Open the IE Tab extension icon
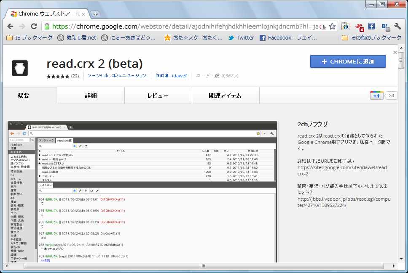The image size is (408, 273). [x=345, y=26]
